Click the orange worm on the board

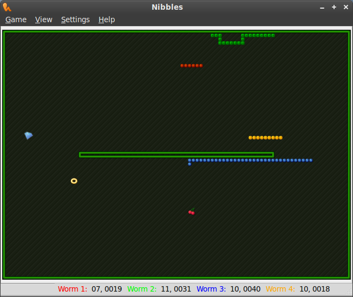[265, 138]
